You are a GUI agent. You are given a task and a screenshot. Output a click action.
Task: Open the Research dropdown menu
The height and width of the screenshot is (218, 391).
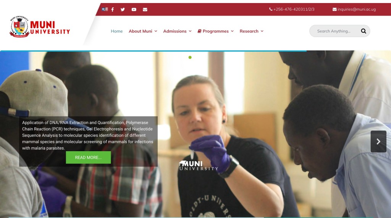click(x=251, y=31)
